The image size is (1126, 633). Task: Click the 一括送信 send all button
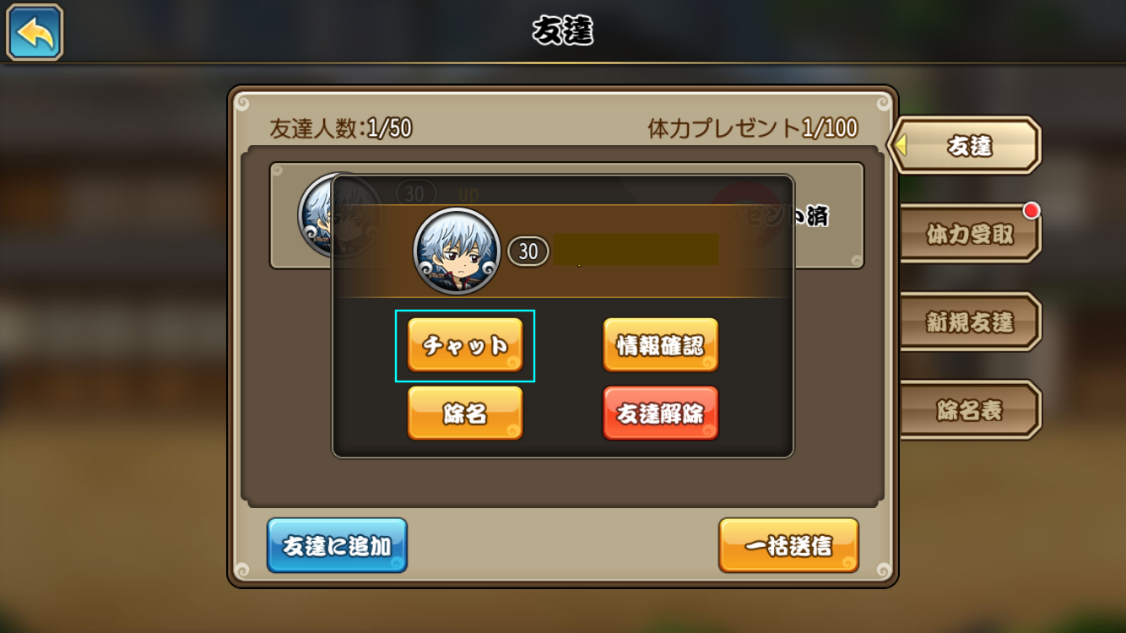pos(788,545)
